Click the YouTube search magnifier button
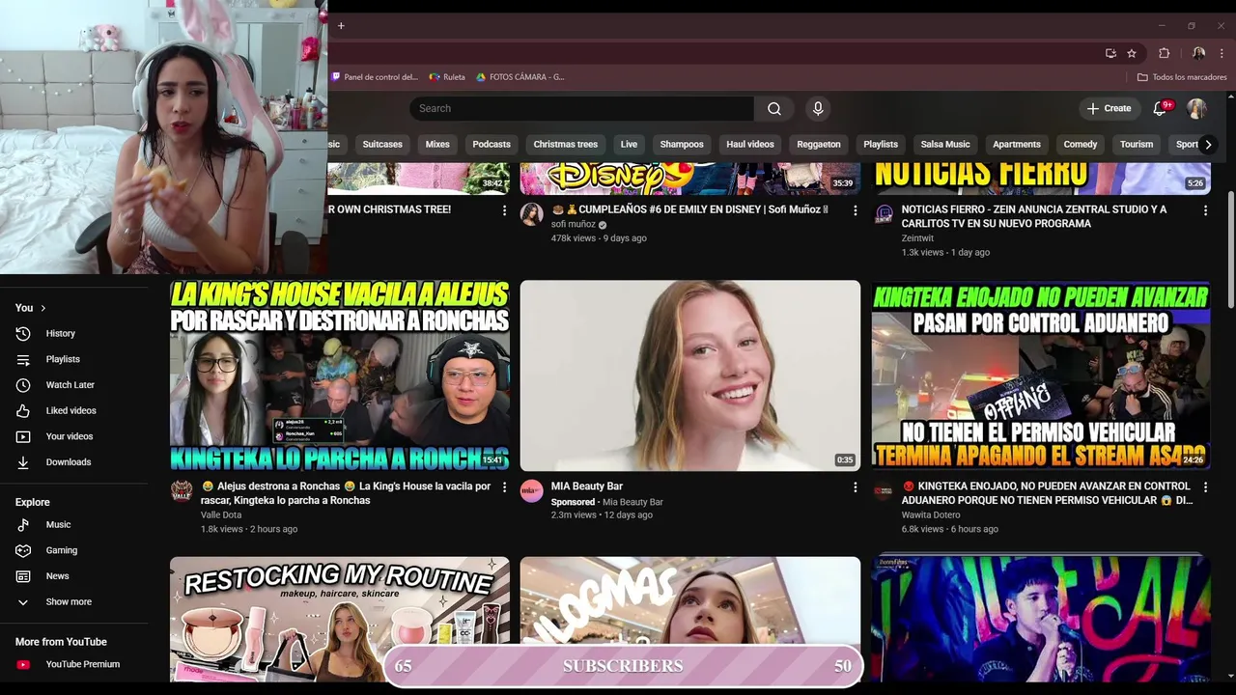 pos(774,108)
